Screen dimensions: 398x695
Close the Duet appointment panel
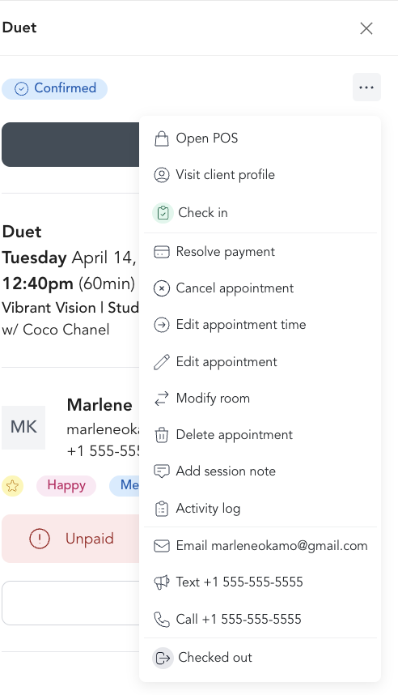pos(366,28)
